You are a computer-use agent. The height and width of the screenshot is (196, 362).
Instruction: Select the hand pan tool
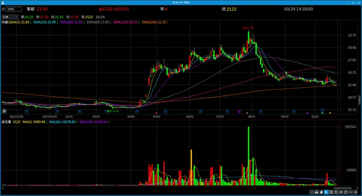coord(321,192)
